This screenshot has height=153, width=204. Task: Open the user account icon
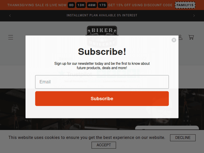click(x=180, y=37)
